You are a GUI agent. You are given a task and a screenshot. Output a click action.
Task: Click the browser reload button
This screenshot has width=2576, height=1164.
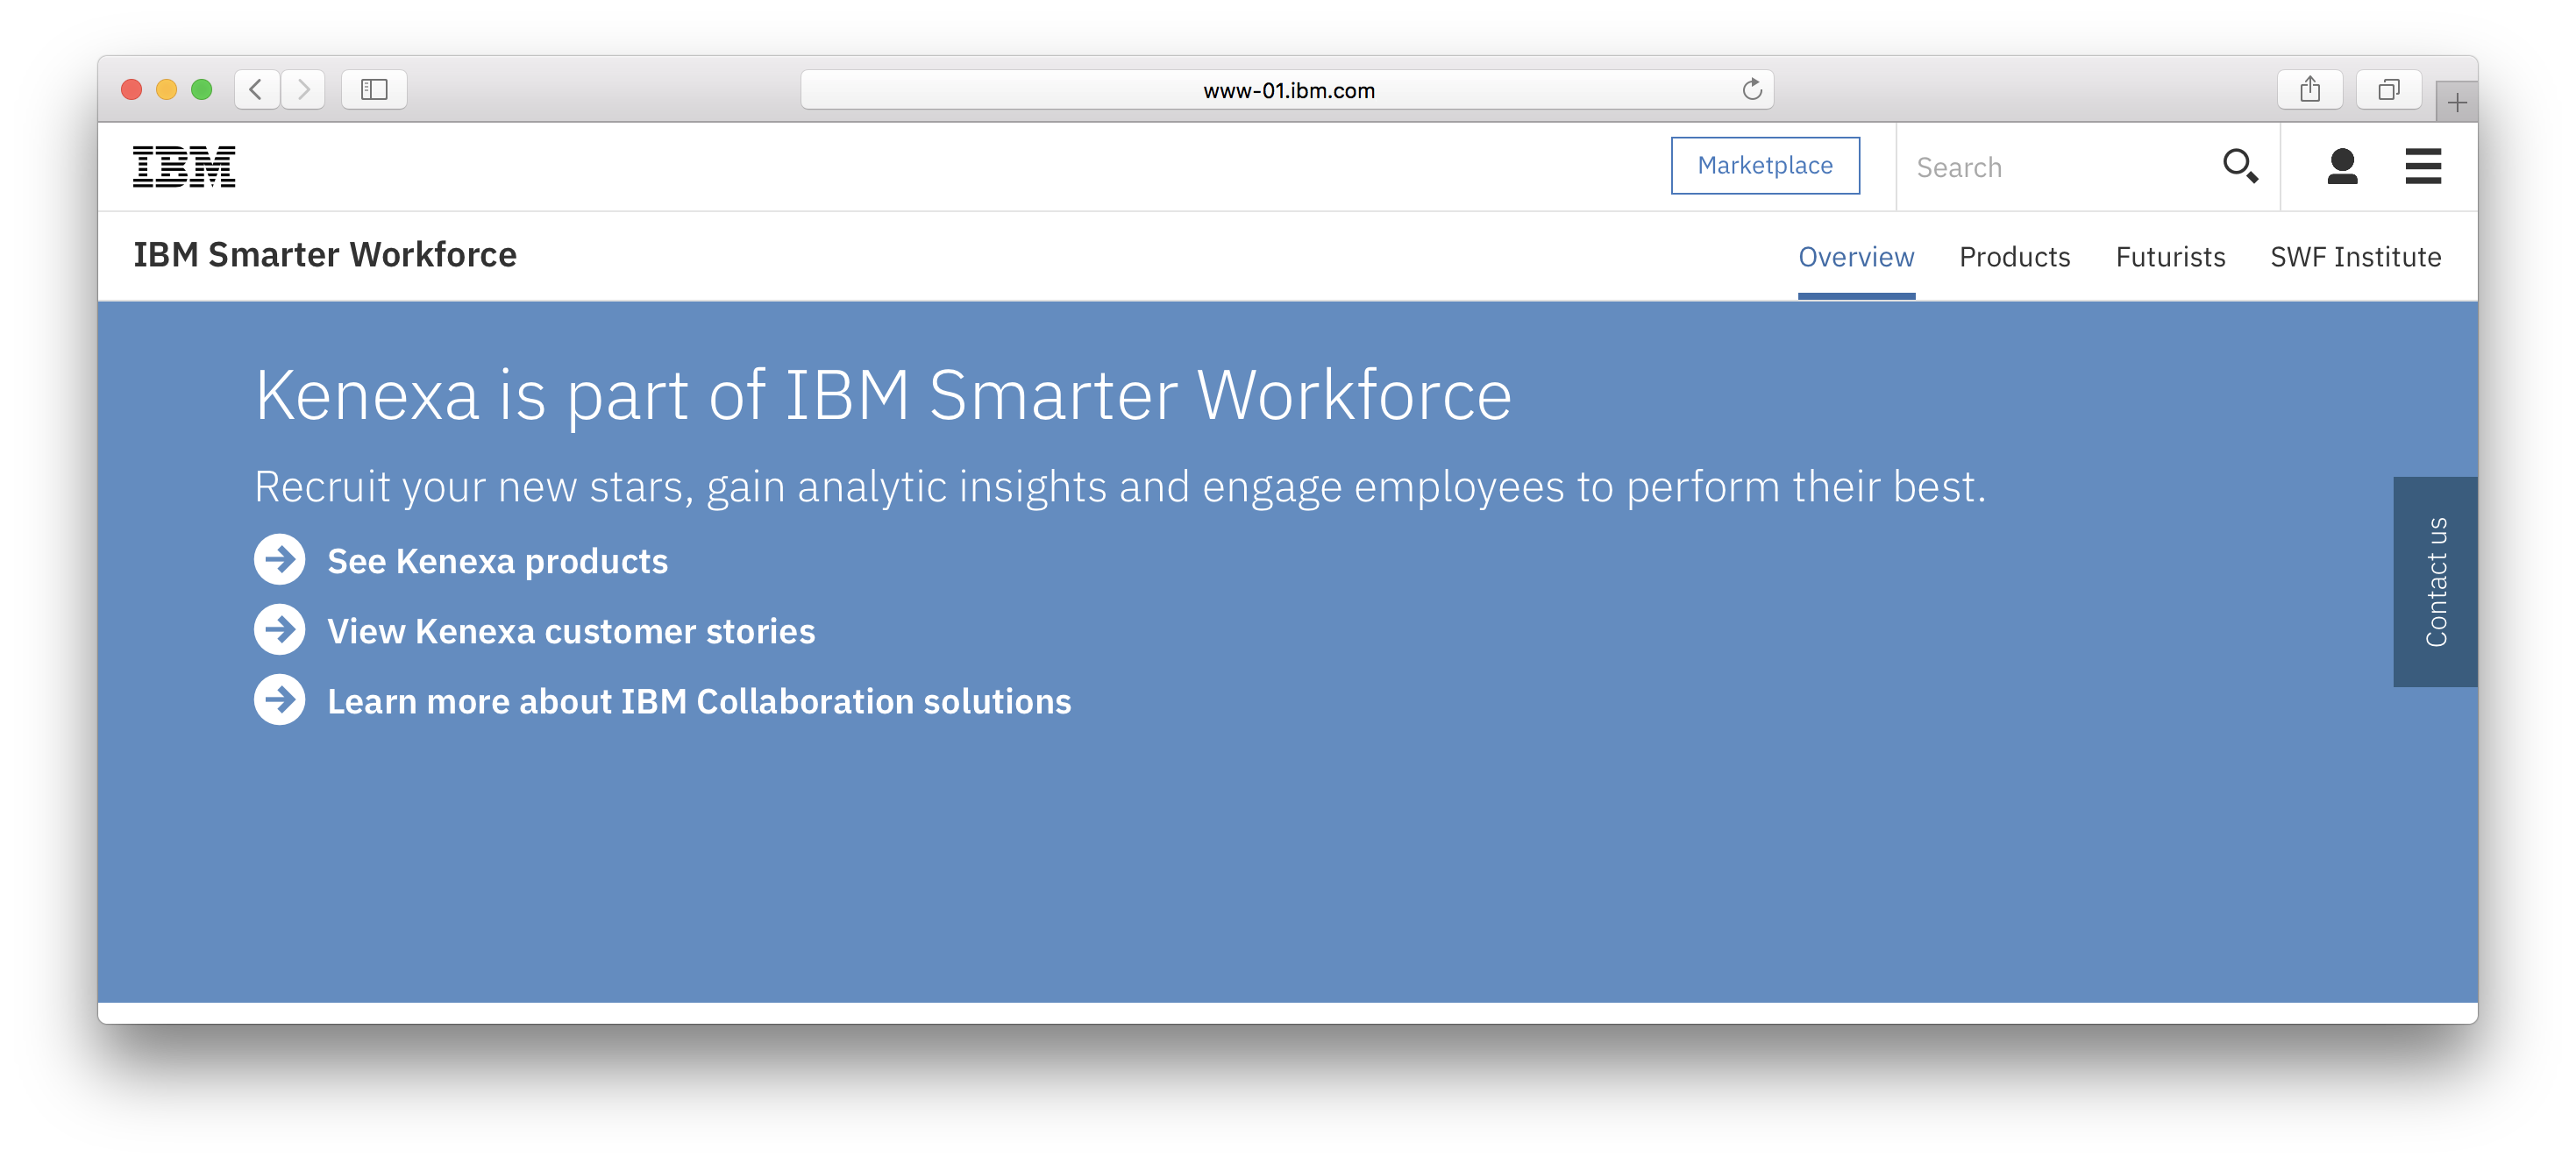point(1753,87)
